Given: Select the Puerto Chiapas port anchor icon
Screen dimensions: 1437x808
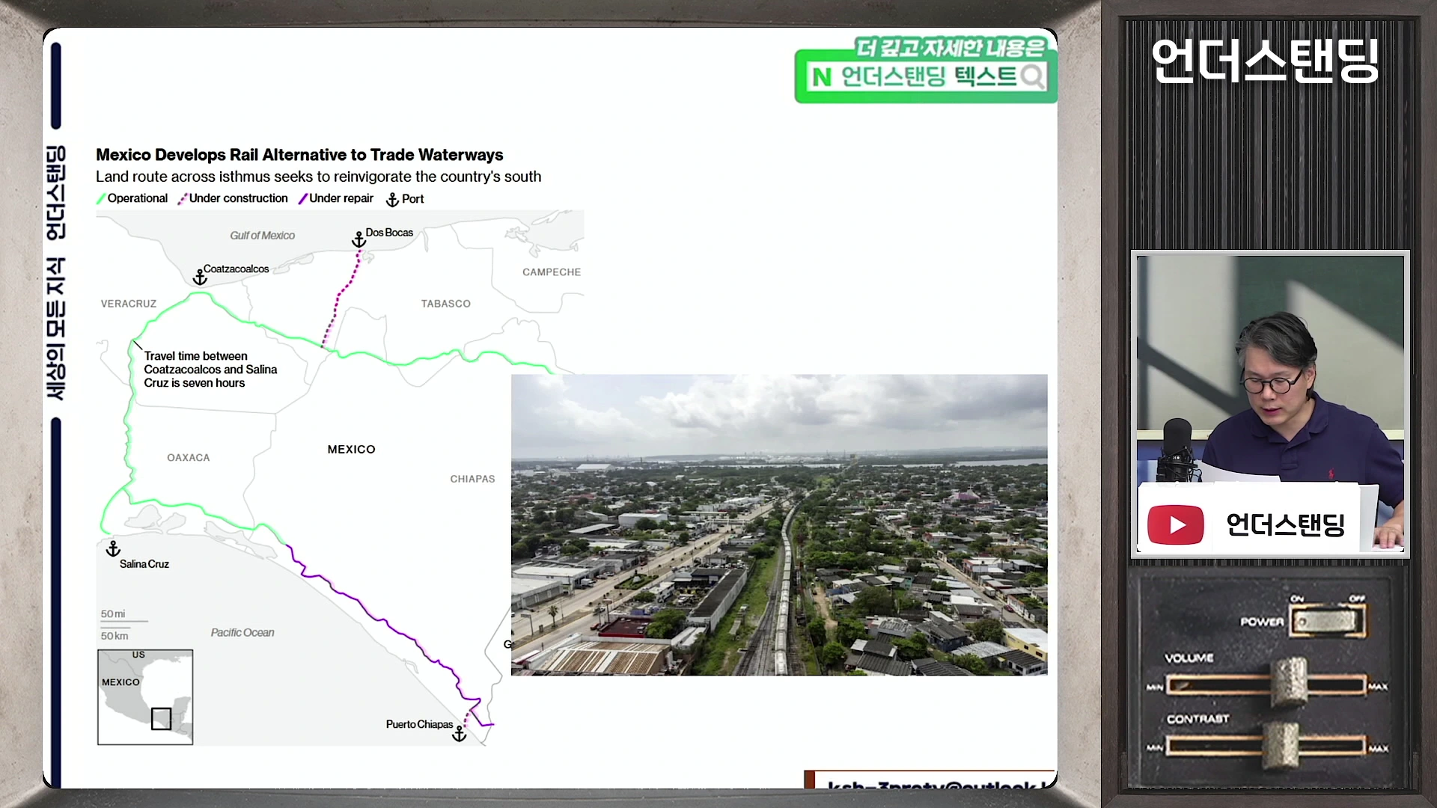Looking at the screenshot, I should tap(460, 735).
